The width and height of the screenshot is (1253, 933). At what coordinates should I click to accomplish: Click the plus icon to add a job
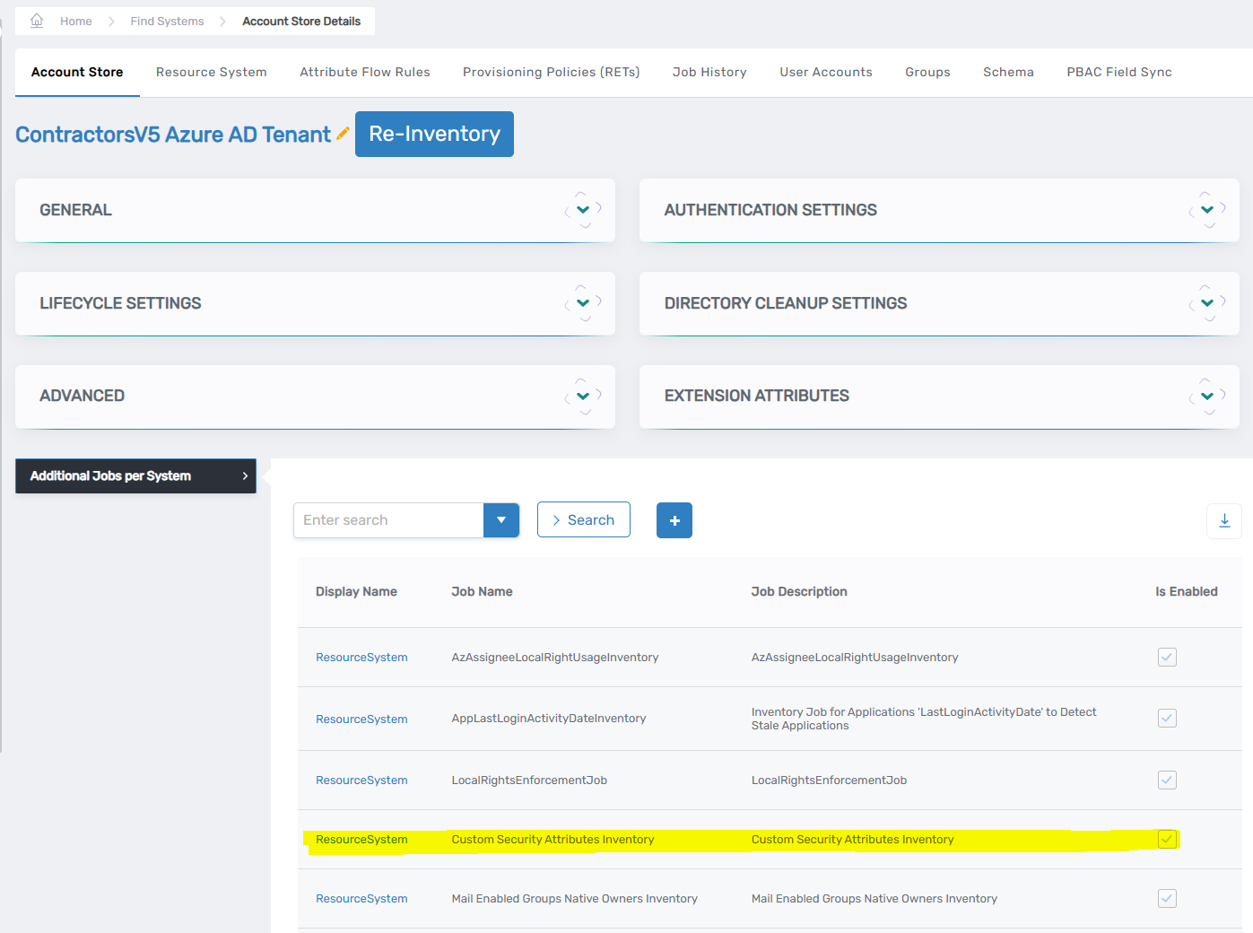(x=674, y=520)
